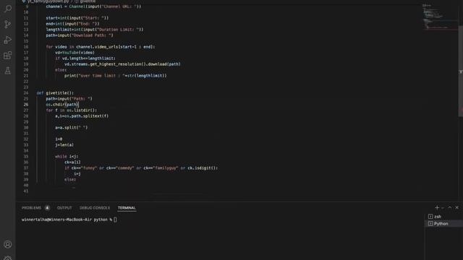
Task: Open launch profile dropdown beside plus
Action: (x=443, y=208)
